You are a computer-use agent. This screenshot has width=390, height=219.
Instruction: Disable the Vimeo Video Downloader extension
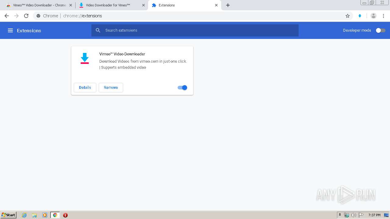pyautogui.click(x=182, y=88)
